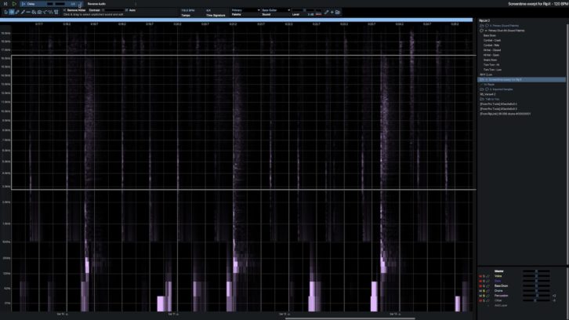Adjust the Voice layer volume slider
The image size is (569, 320).
point(536,276)
